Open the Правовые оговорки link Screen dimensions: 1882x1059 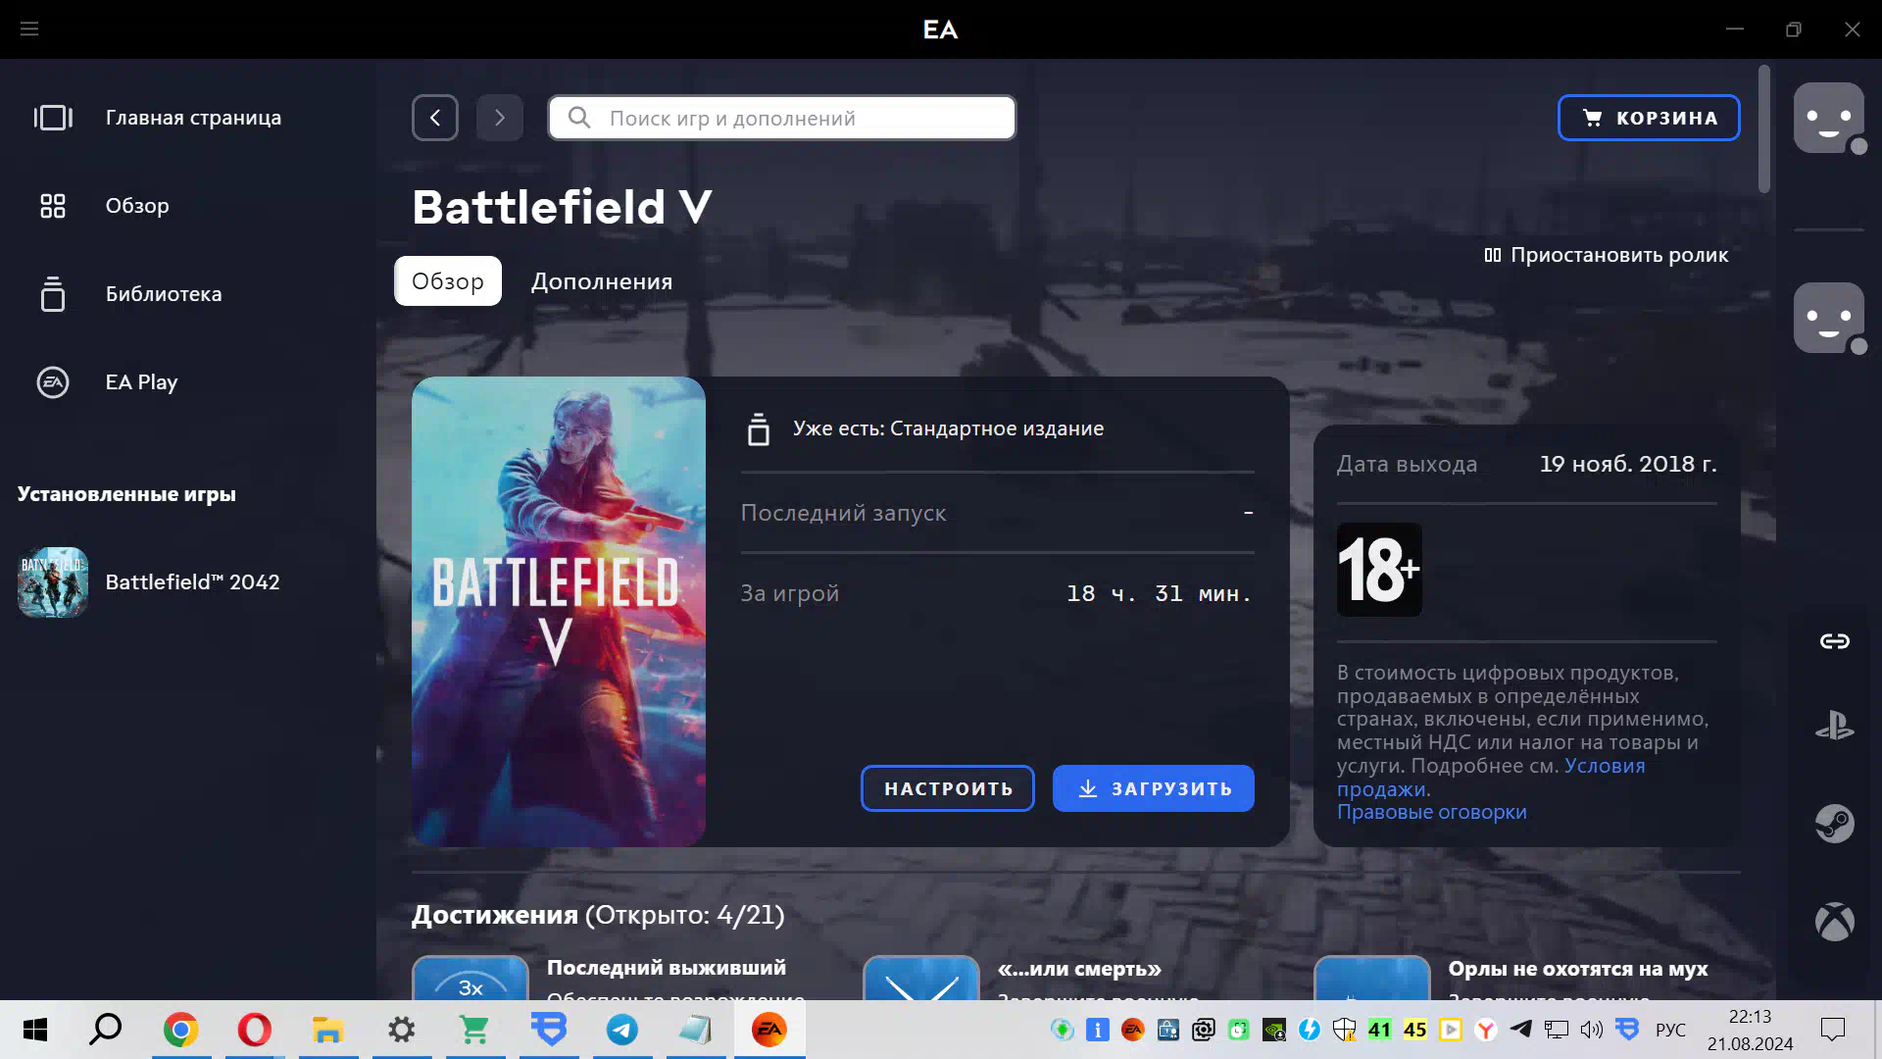1432,812
